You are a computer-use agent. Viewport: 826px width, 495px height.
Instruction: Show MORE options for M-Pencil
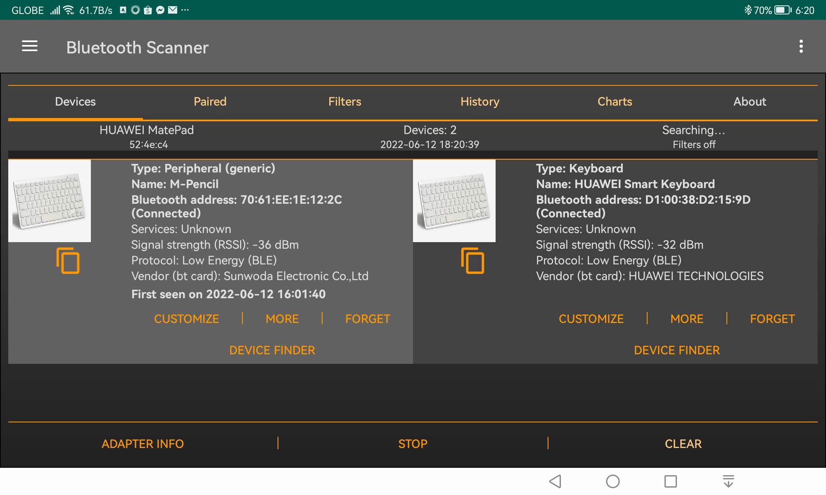pyautogui.click(x=282, y=319)
